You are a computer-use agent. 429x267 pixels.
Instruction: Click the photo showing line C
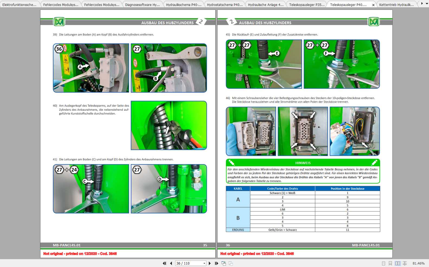(91, 189)
